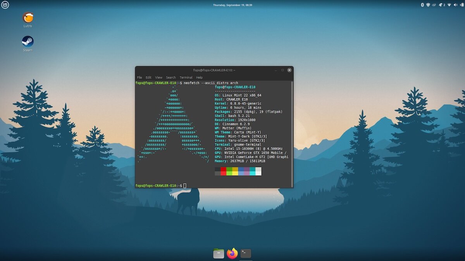Click the red color block in neofetch output
Screen dimensions: 465x261
223,171
